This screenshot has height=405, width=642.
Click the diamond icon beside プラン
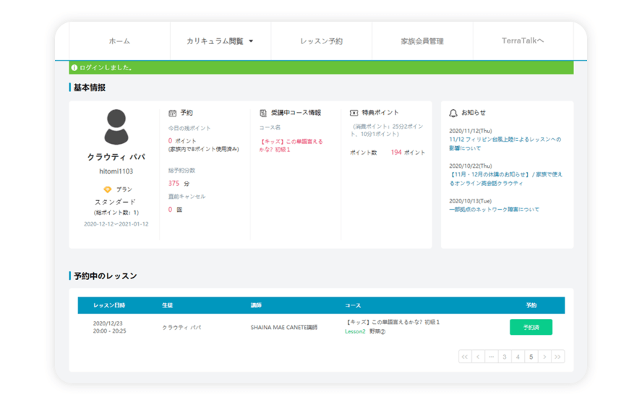[108, 189]
